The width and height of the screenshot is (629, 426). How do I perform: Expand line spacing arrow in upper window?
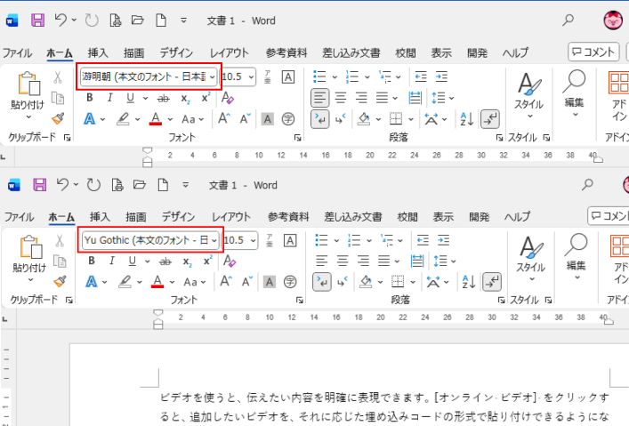[452, 98]
